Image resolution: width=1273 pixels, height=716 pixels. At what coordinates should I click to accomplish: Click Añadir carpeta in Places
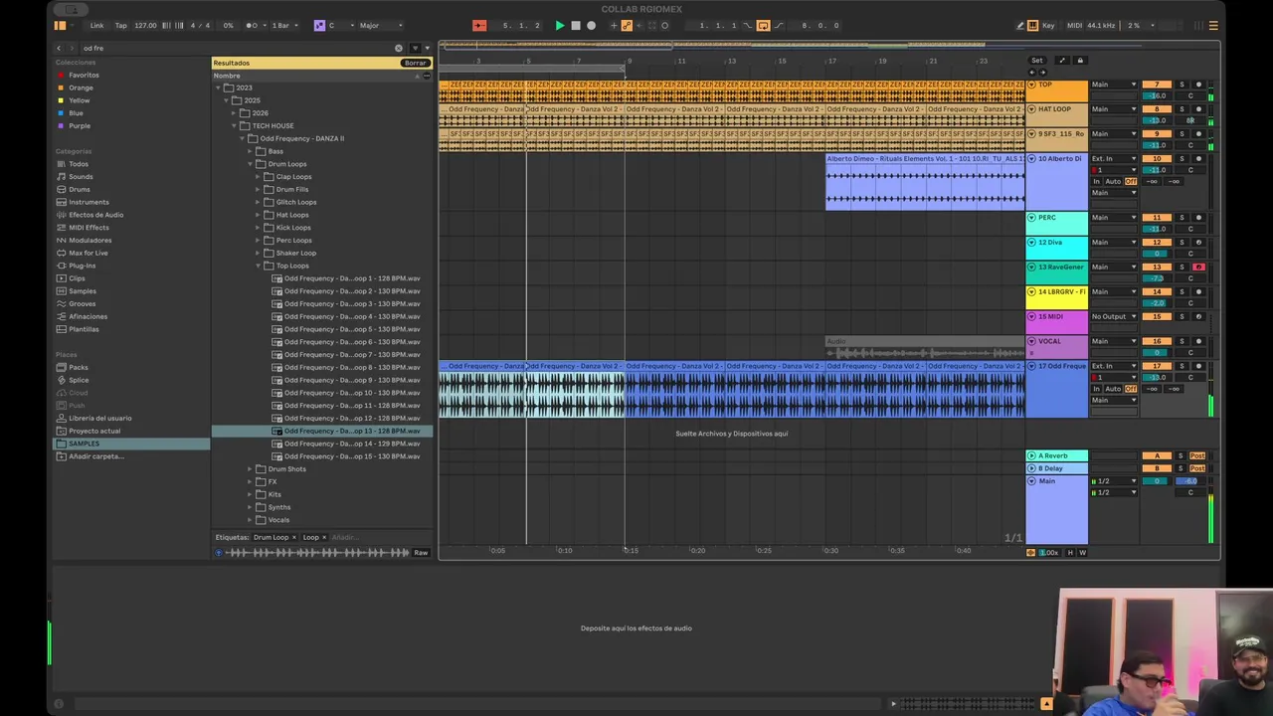coord(95,456)
